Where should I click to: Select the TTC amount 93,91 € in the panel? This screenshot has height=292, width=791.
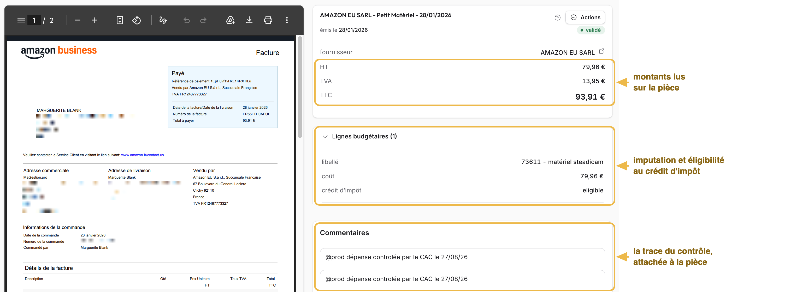pos(590,97)
